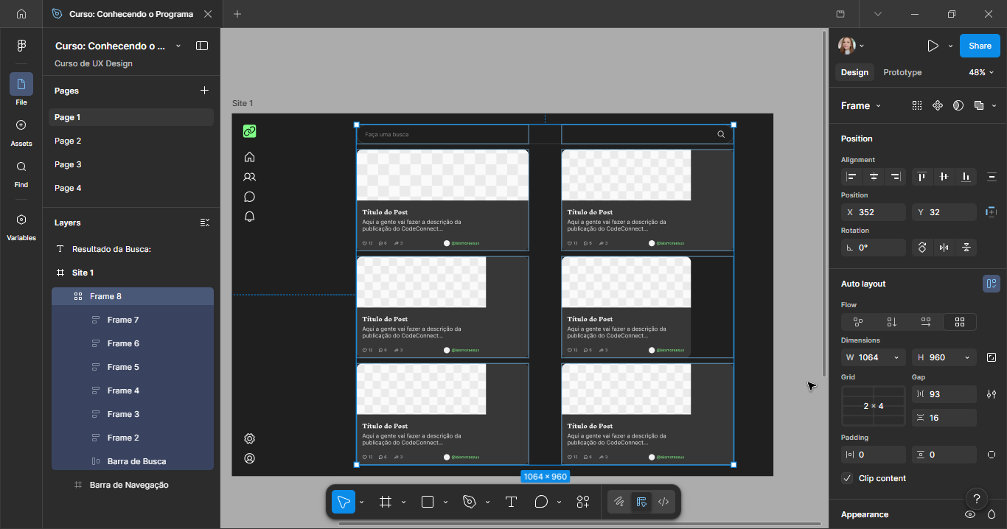Click the Share button
The width and height of the screenshot is (1007, 529).
pos(980,46)
